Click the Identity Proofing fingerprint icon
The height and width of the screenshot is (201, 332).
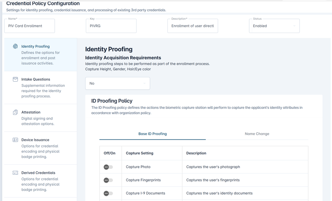(15, 47)
